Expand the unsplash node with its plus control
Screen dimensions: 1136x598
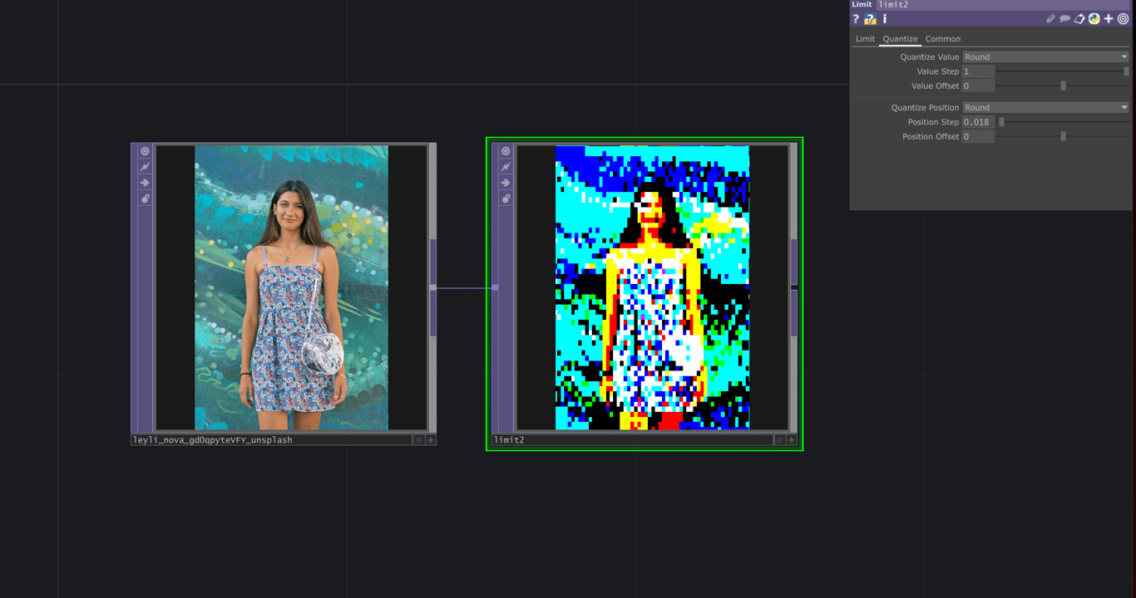click(x=430, y=439)
